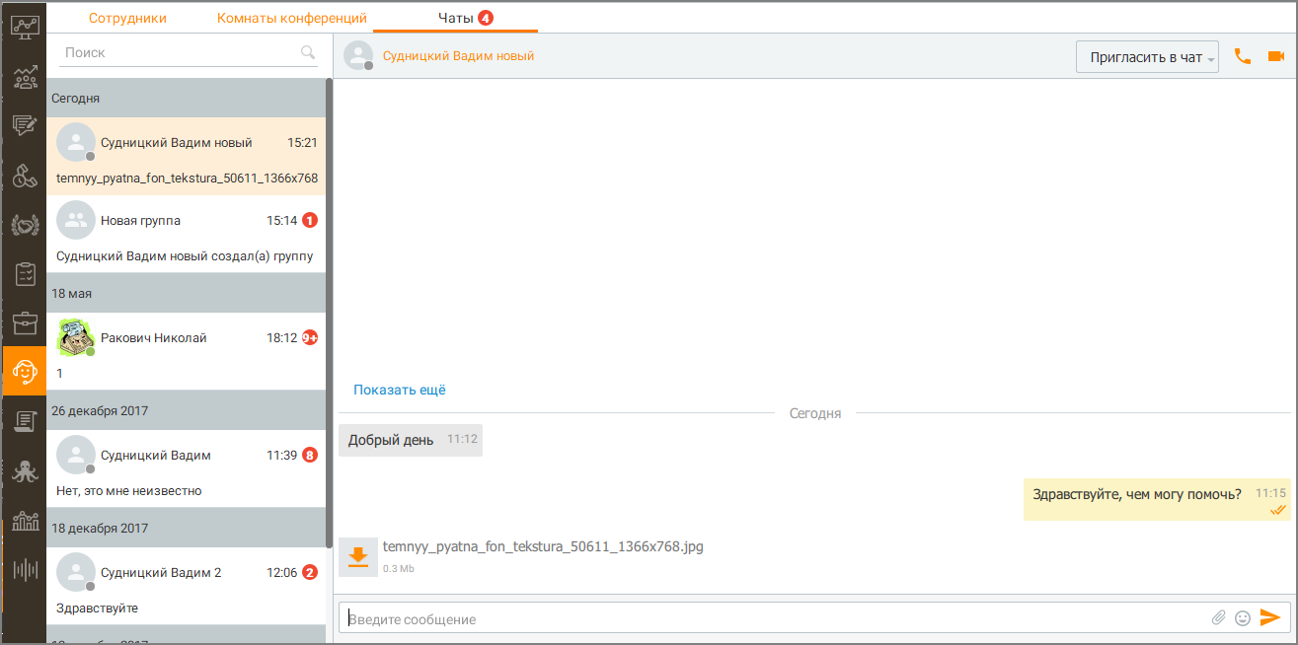Start a video call with the camera icon
The image size is (1298, 645).
1276,56
